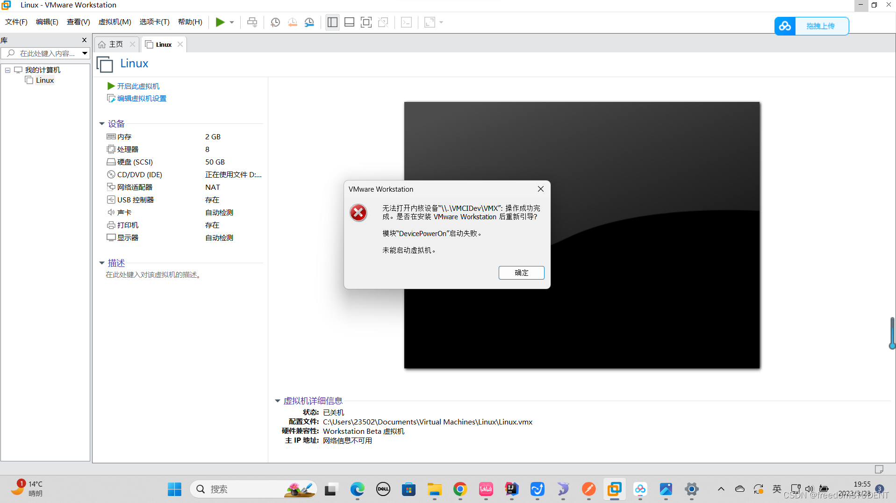896x503 pixels.
Task: Open the 查看(V) menu
Action: pos(78,22)
